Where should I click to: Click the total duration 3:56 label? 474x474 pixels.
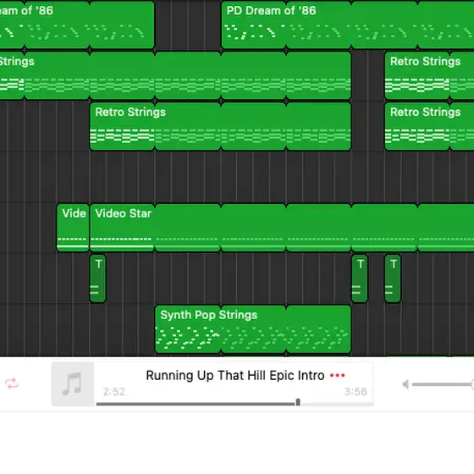355,392
